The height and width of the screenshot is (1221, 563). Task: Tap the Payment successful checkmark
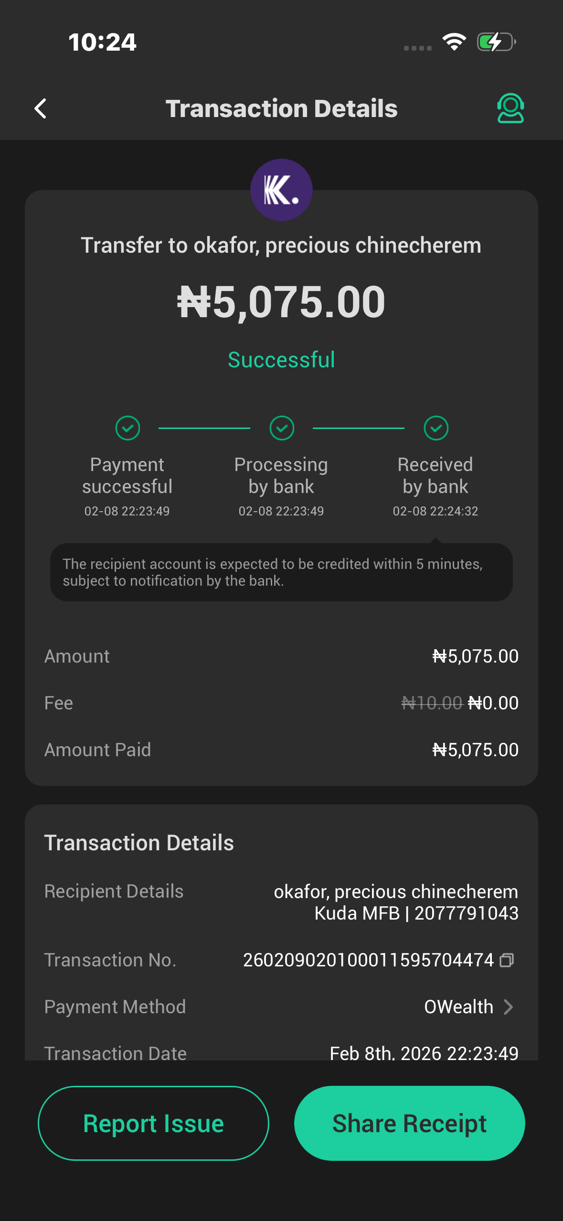tap(127, 428)
